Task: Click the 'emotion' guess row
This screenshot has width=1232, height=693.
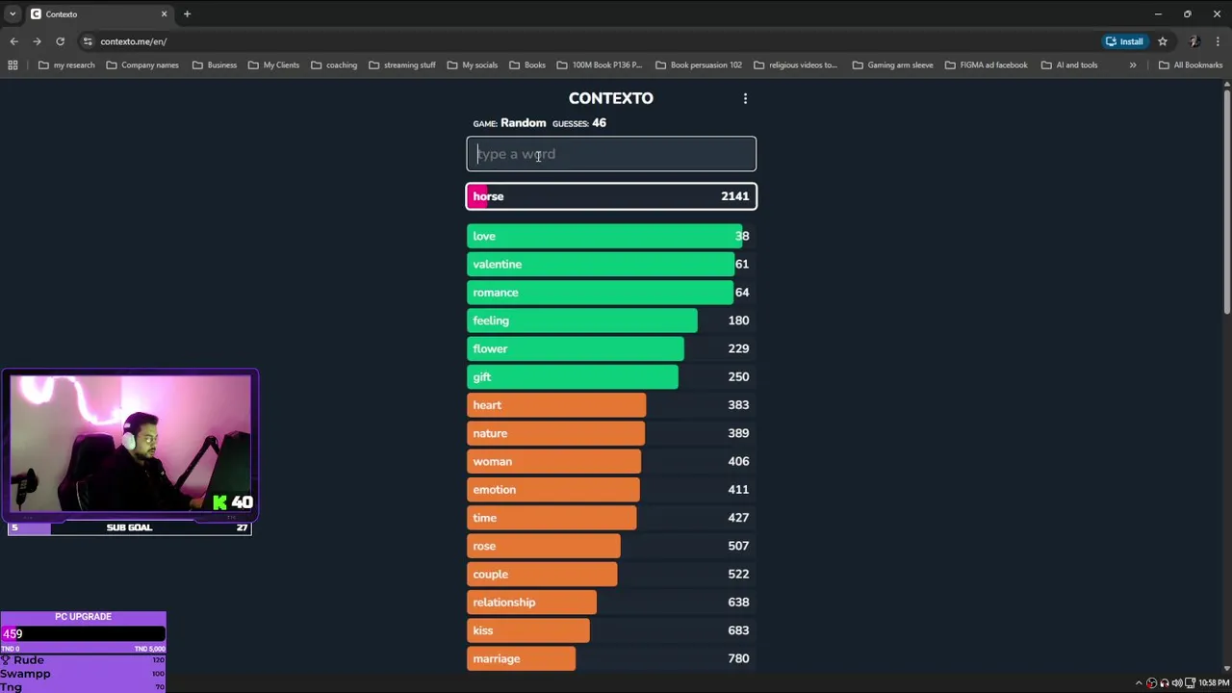Action: (x=611, y=490)
